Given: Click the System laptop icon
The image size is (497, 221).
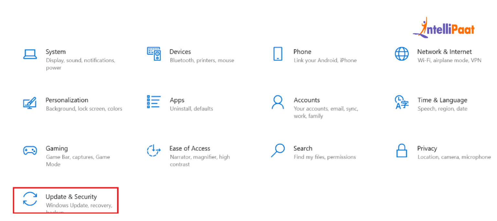Looking at the screenshot, I should (x=30, y=54).
